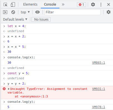Viewport: 113px width, 110px height.
Task: Click the error count badge showing 1
Action: (x=81, y=4)
